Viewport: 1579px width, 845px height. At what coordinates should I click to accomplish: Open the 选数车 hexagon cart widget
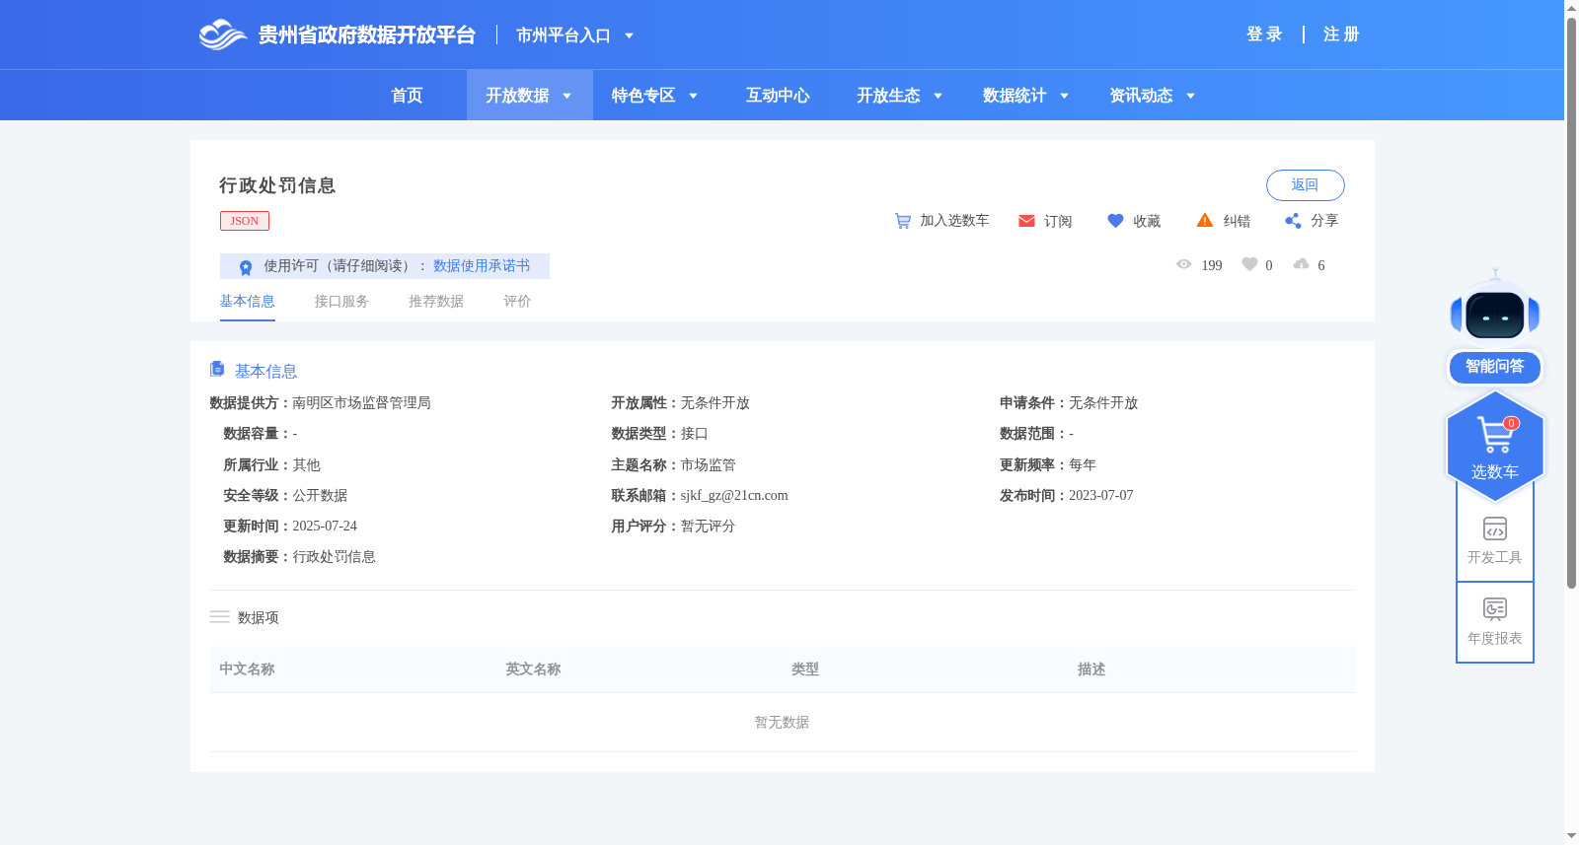(1495, 447)
